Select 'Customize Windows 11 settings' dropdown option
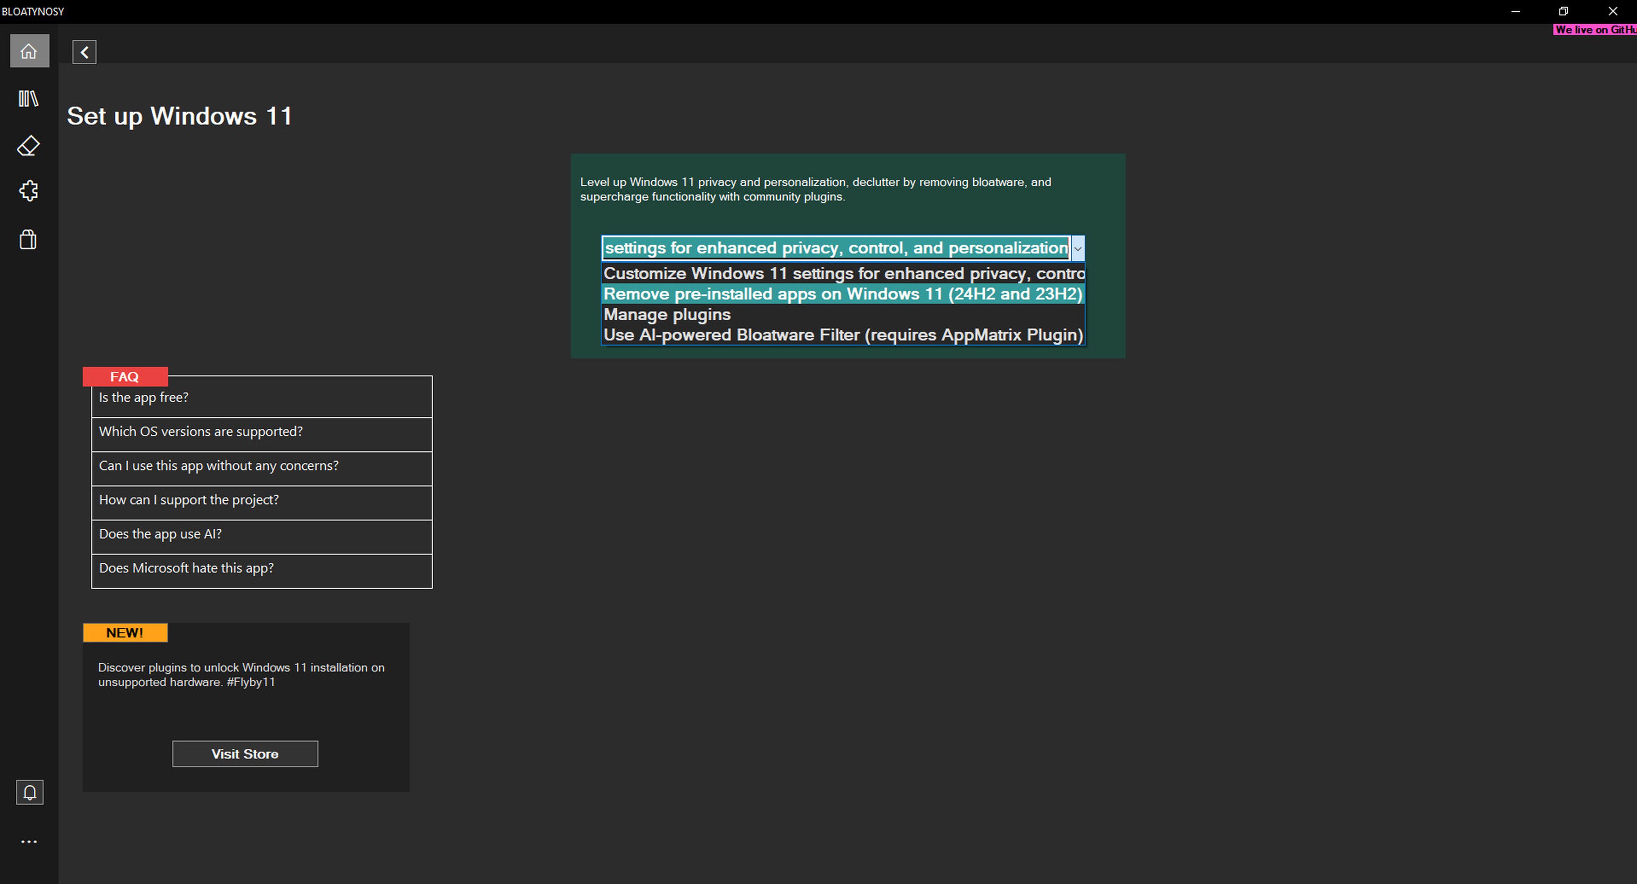The width and height of the screenshot is (1637, 884). 843,273
